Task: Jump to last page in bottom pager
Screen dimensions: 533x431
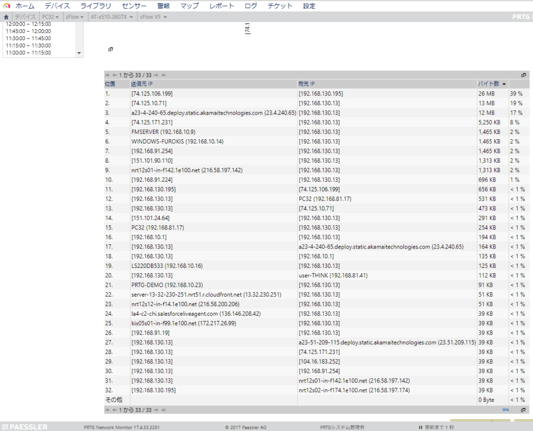Action: pyautogui.click(x=163, y=410)
